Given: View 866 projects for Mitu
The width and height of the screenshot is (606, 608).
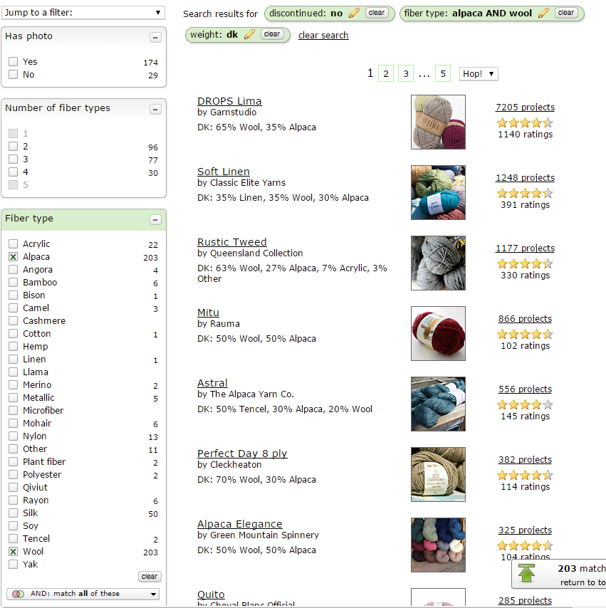Looking at the screenshot, I should [x=525, y=319].
